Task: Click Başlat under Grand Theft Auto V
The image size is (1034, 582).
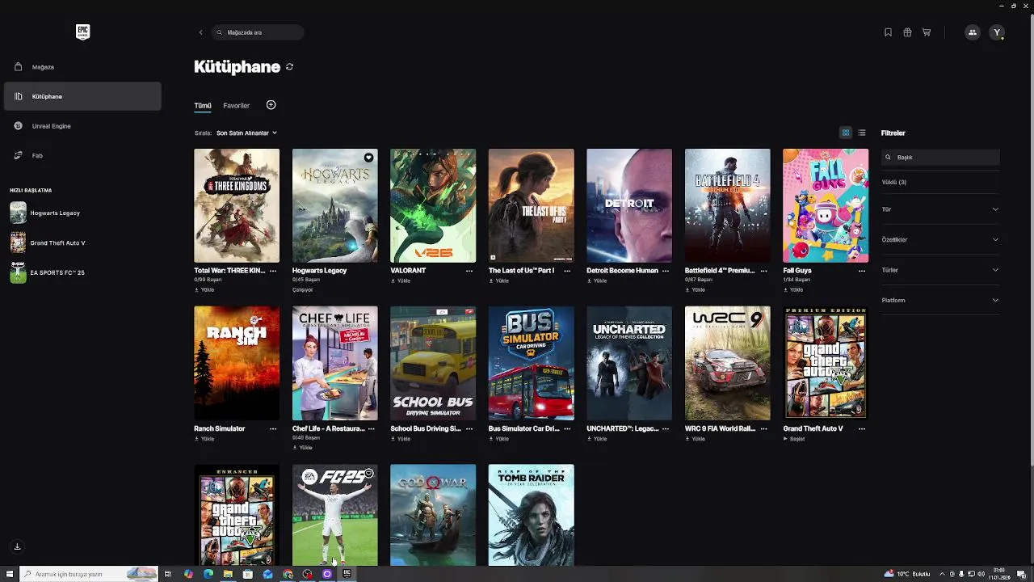Action: 793,439
